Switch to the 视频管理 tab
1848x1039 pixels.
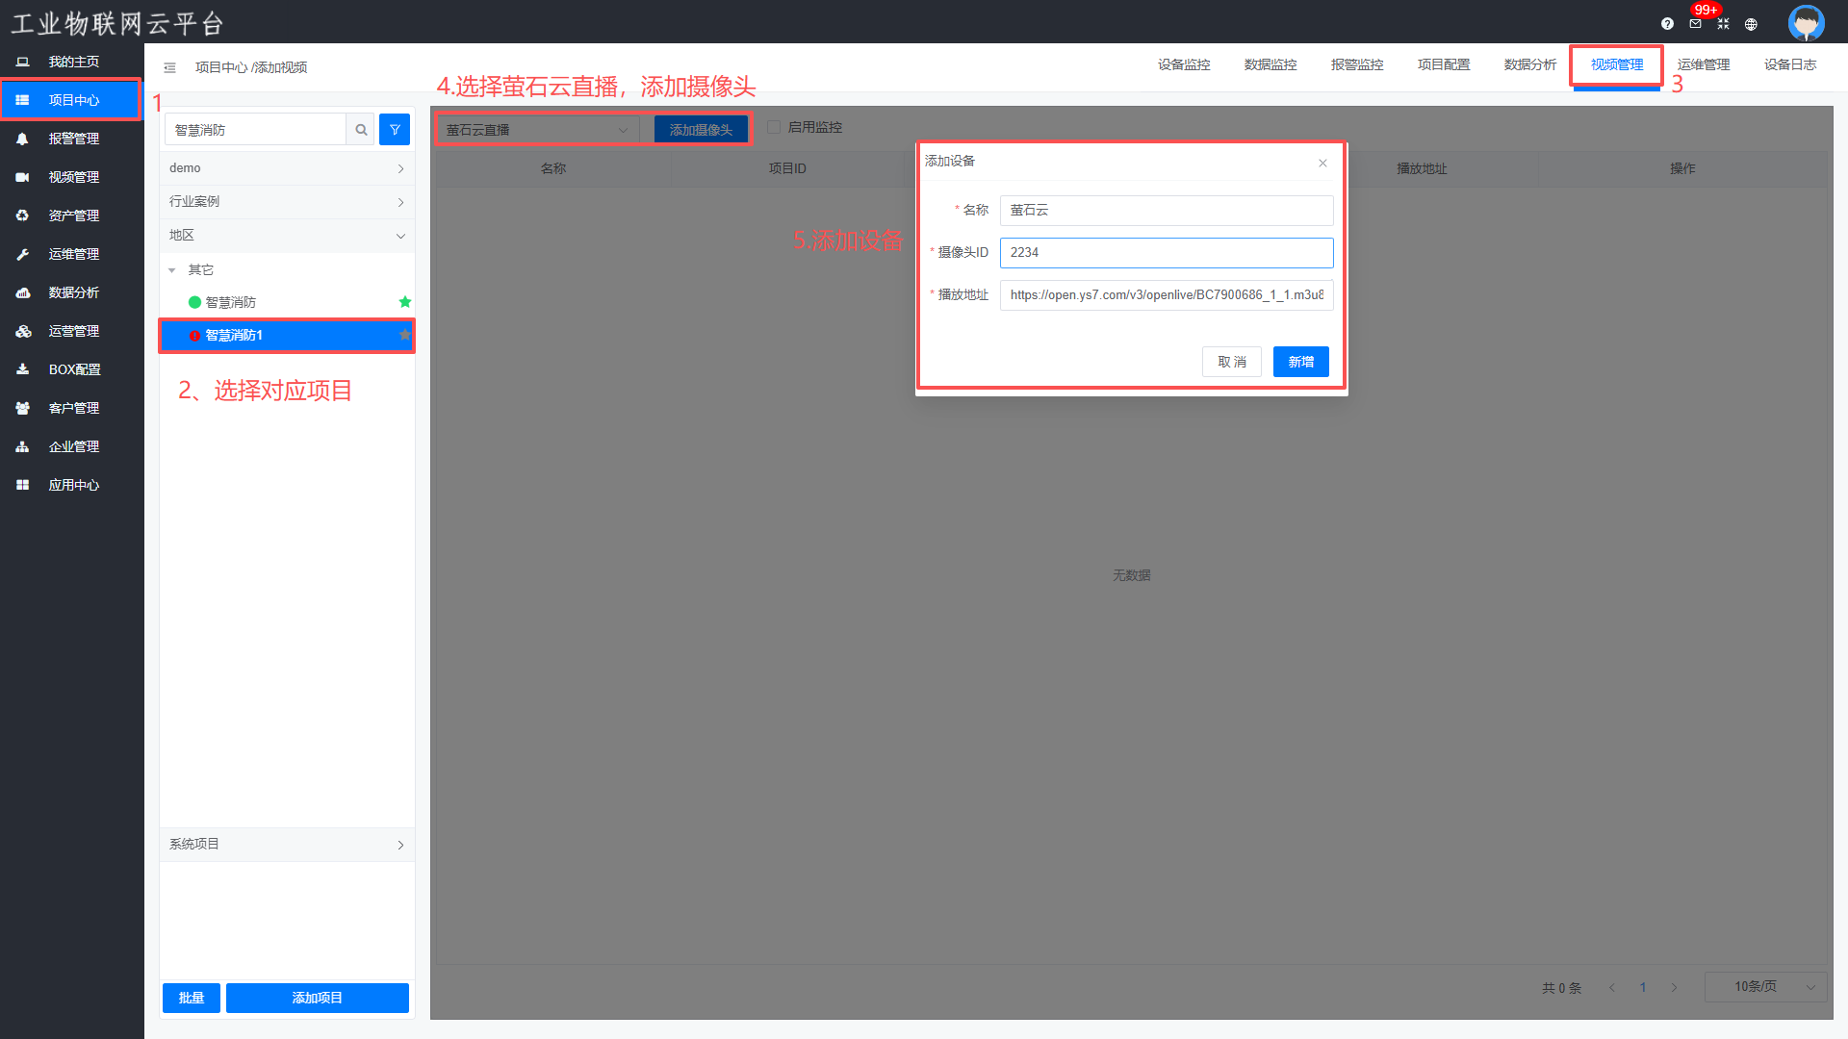point(1617,65)
